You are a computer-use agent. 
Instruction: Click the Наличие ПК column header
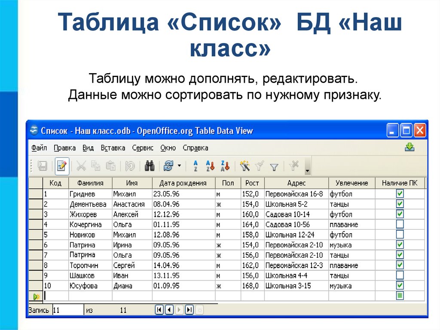tap(400, 183)
